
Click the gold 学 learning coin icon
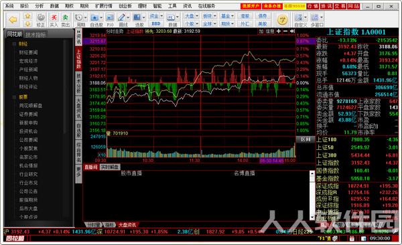point(282,19)
